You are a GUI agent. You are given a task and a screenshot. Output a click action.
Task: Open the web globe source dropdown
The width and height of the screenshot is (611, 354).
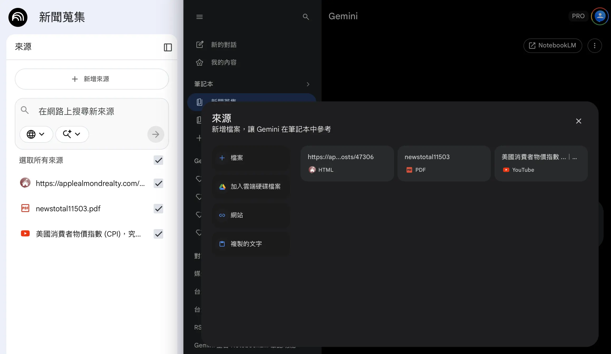click(36, 134)
